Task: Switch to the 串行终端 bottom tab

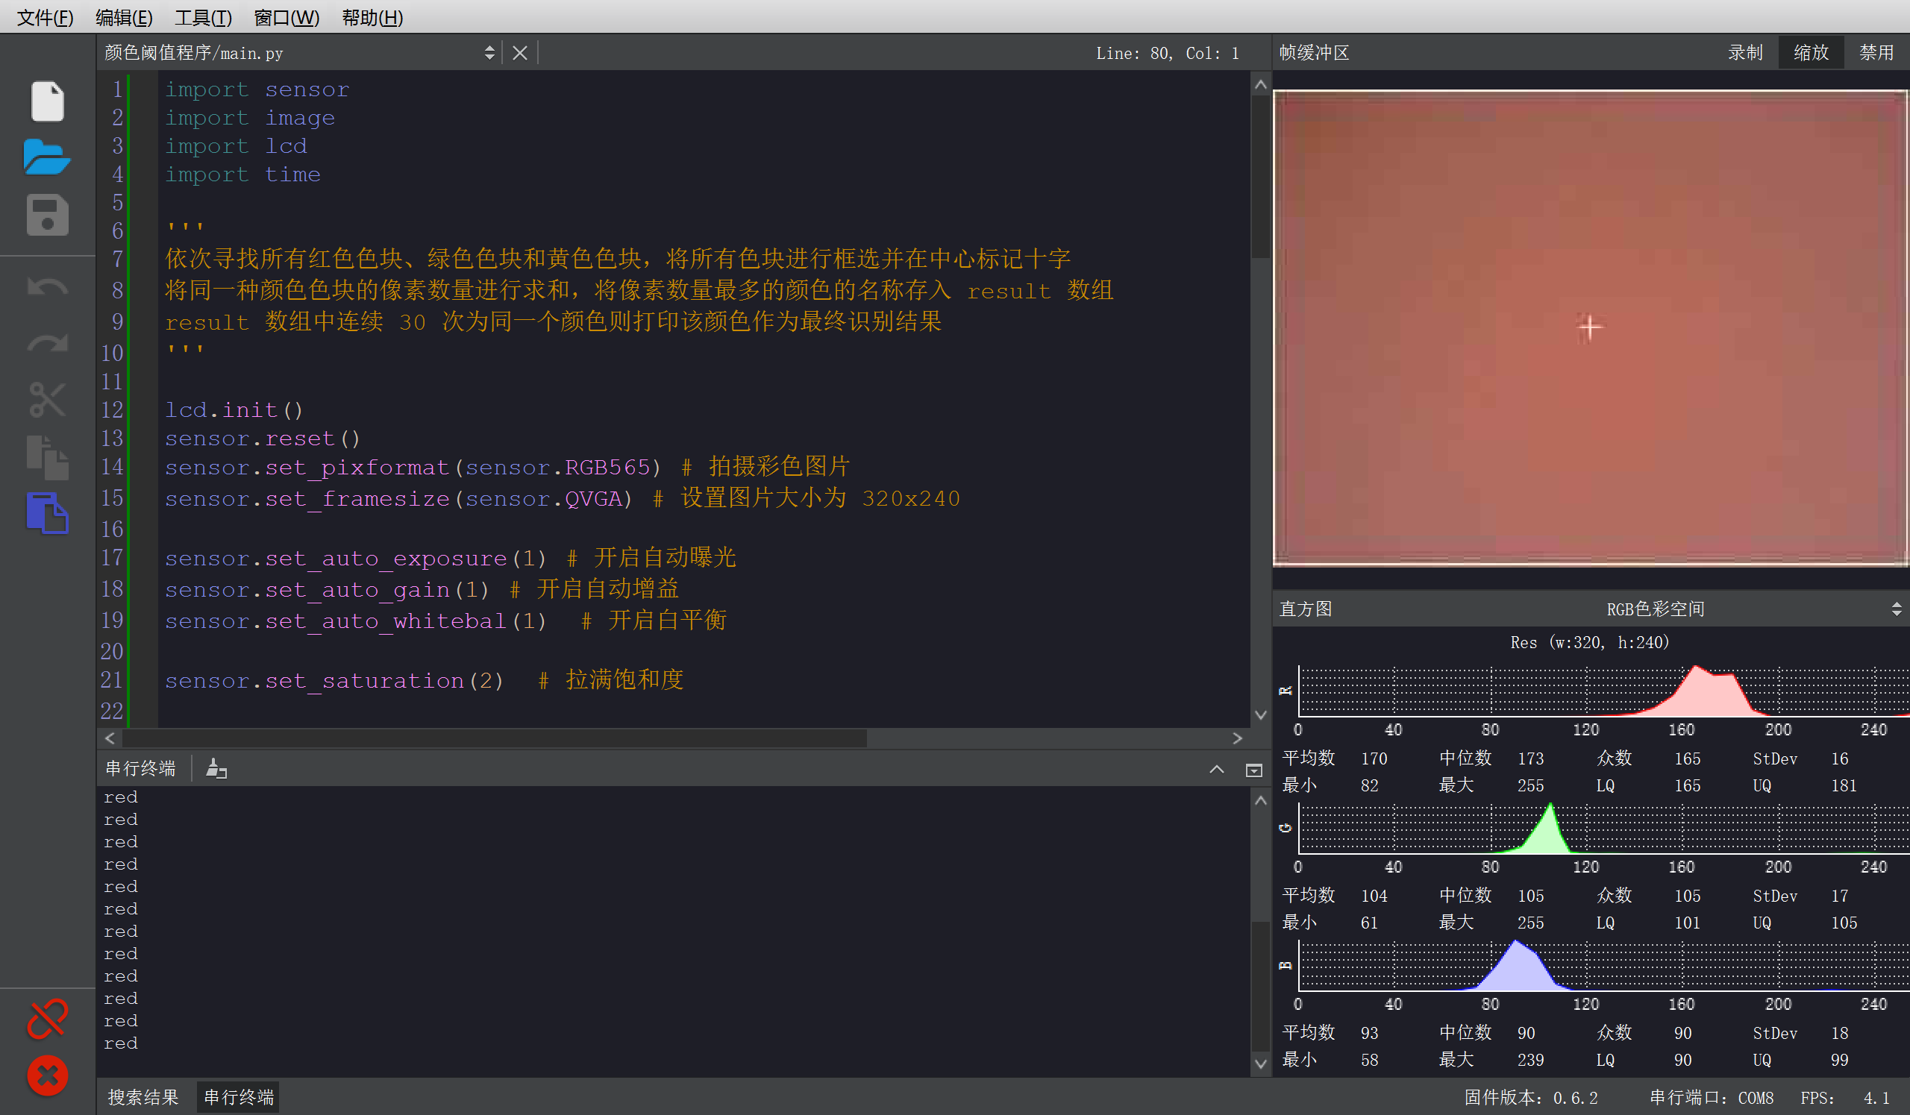Action: [x=239, y=1097]
